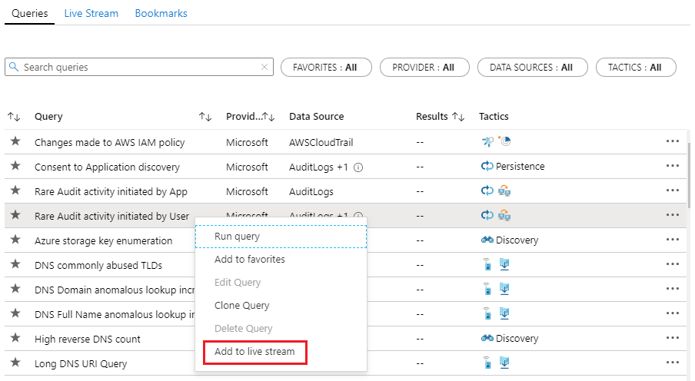Open the FAVORITES filter dropdown
The image size is (695, 381).
(326, 68)
